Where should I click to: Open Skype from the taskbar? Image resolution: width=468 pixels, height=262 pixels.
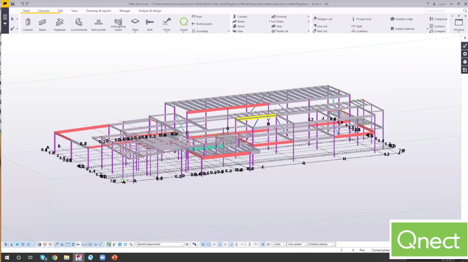click(43, 257)
